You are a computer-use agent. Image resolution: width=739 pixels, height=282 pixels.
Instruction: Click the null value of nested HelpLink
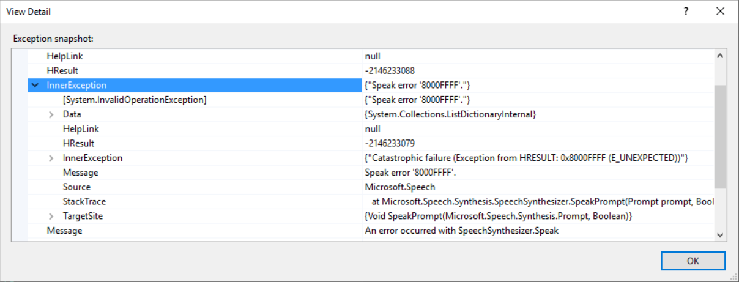click(x=373, y=129)
